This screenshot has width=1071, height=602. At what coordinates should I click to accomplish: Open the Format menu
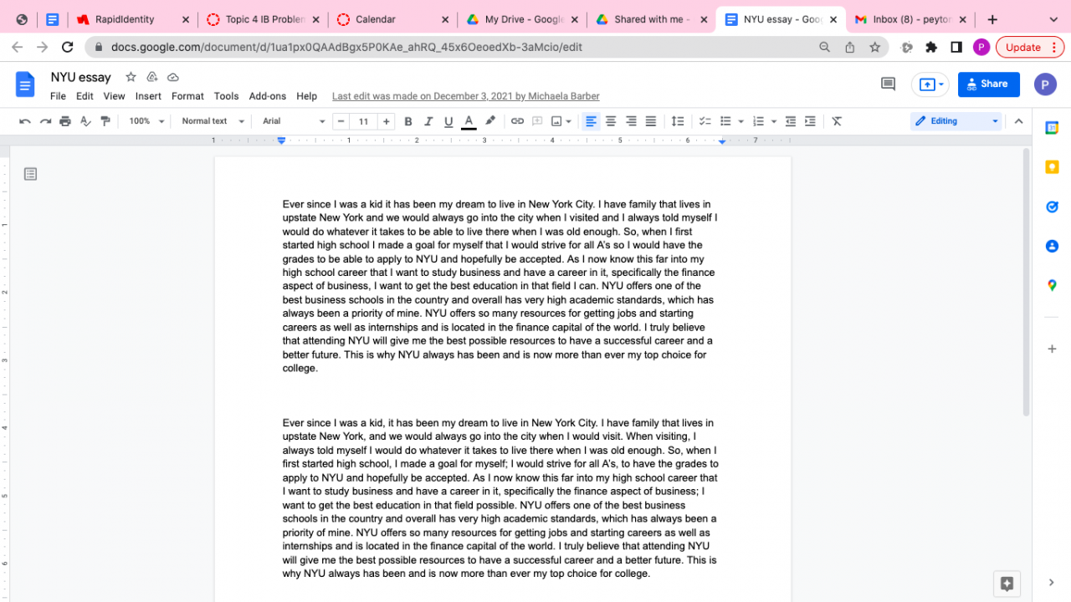(x=187, y=96)
